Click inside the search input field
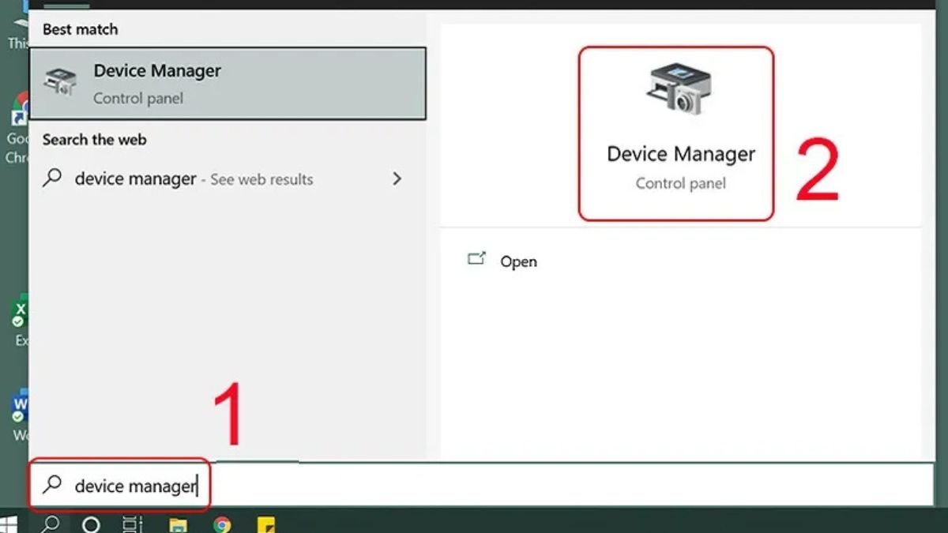The height and width of the screenshot is (533, 948). point(134,486)
